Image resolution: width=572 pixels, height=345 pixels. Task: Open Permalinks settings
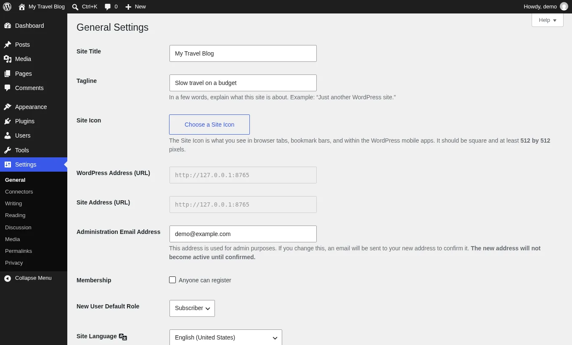pyautogui.click(x=19, y=251)
